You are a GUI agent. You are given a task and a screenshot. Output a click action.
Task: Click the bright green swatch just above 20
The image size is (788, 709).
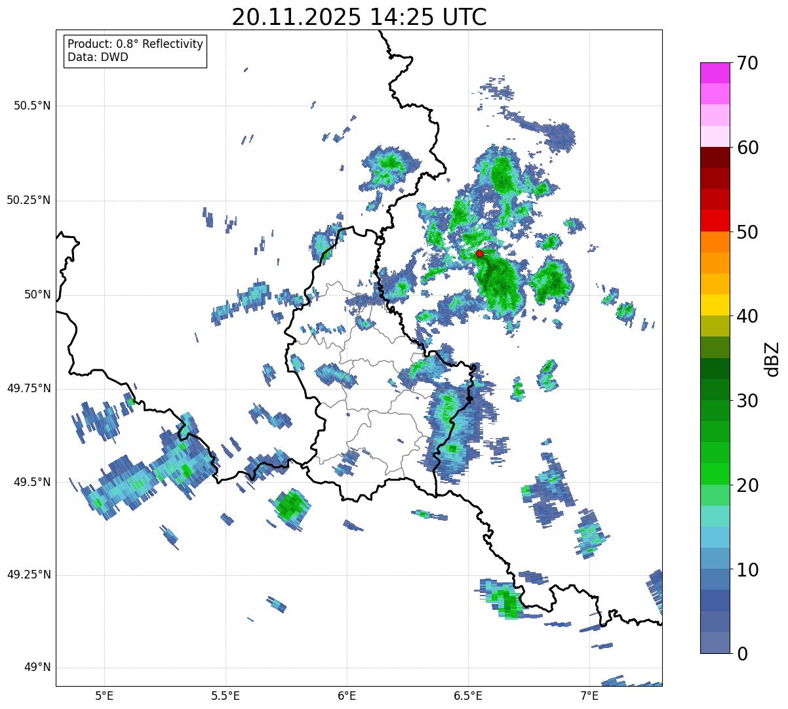715,474
